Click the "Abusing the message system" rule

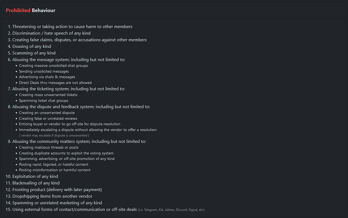pos(68,60)
